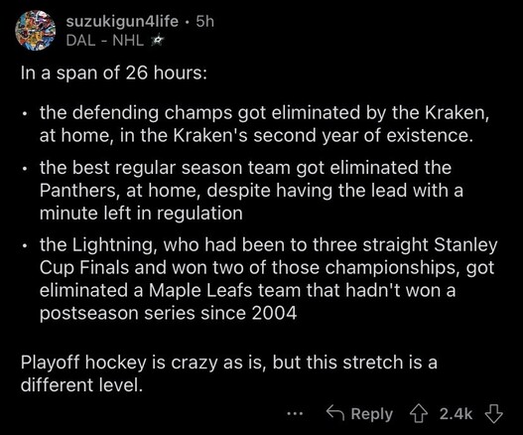
Task: Click the curved reply arrow icon
Action: tap(335, 412)
